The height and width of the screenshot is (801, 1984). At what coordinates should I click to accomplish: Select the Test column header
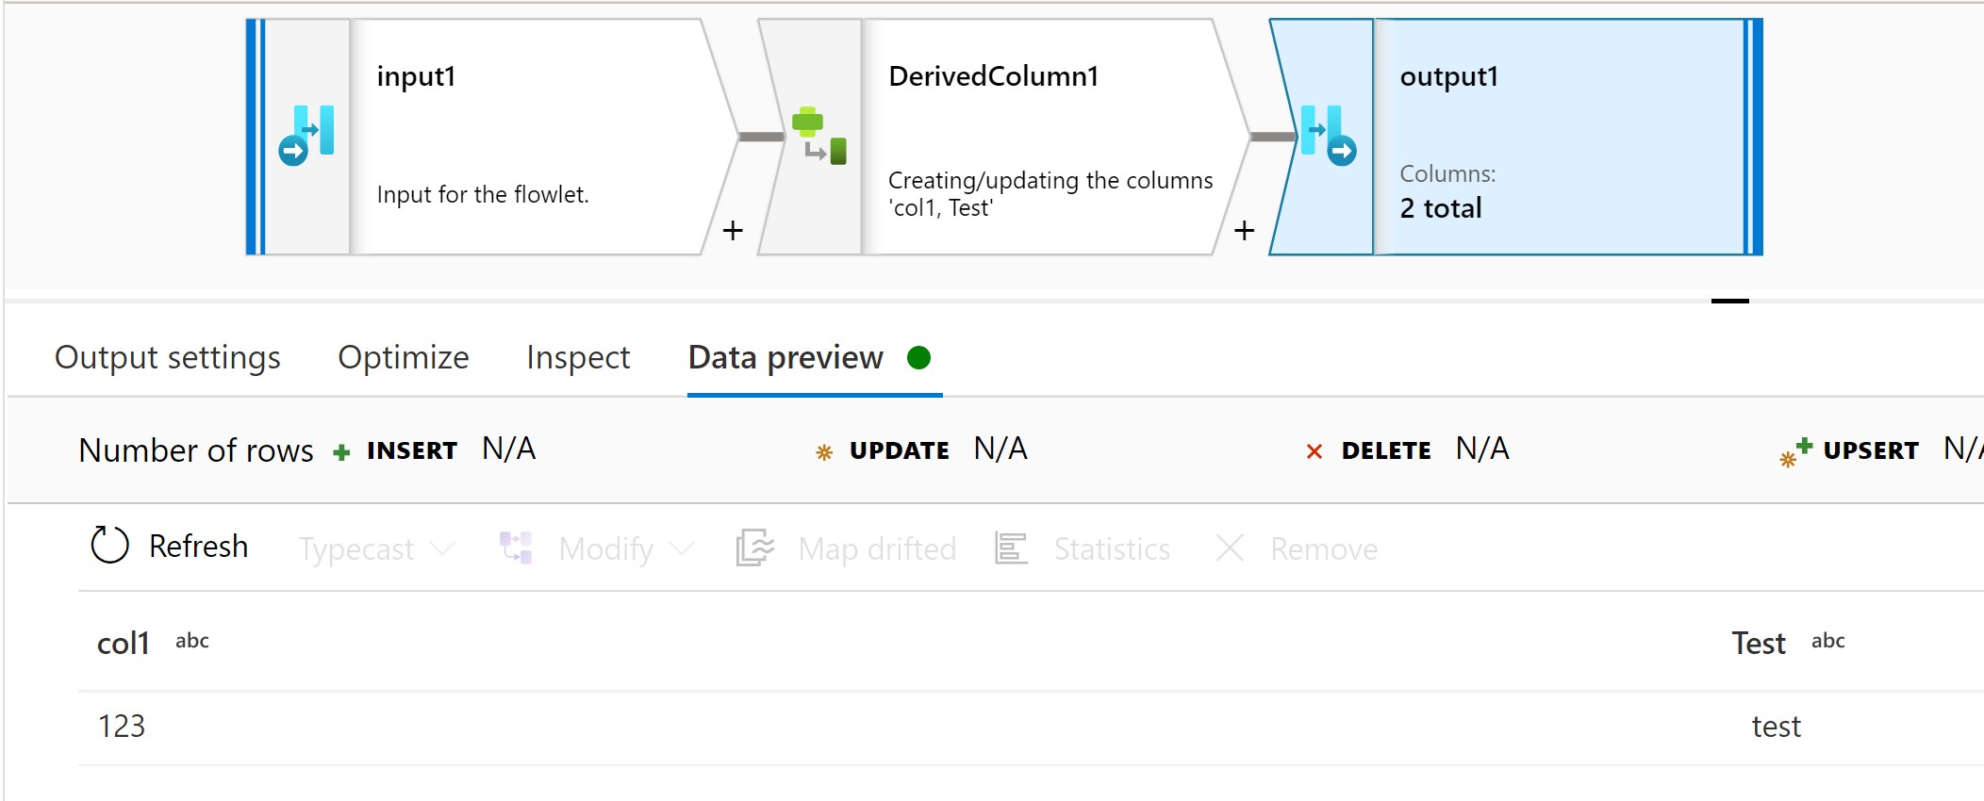[1758, 643]
